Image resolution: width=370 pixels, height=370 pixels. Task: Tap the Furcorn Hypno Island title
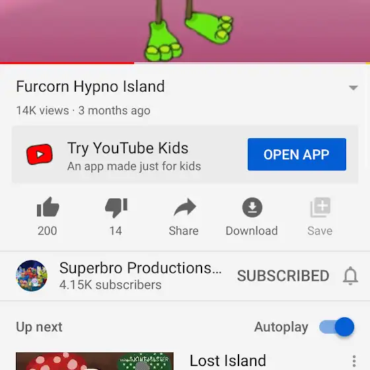(91, 87)
